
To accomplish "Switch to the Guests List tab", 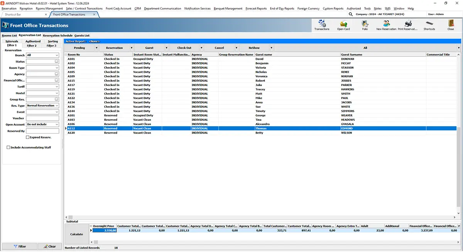I will point(82,36).
